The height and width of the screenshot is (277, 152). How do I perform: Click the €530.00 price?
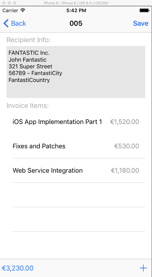pos(126,146)
